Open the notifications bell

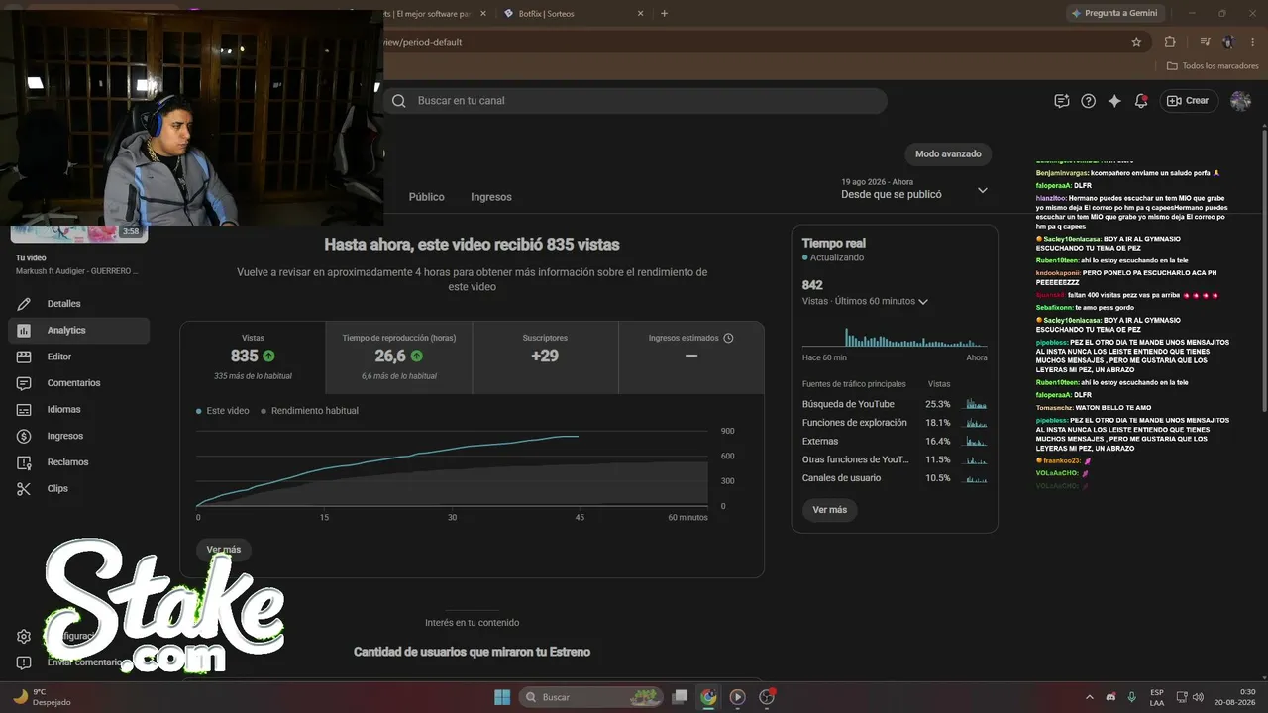point(1141,101)
